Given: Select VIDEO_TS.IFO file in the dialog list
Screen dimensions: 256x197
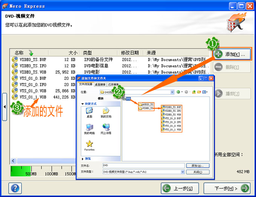Looking at the screenshot, I should [x=171, y=111].
